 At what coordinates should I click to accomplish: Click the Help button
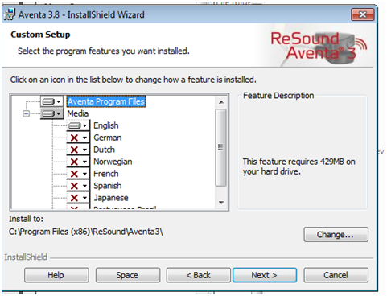56,275
